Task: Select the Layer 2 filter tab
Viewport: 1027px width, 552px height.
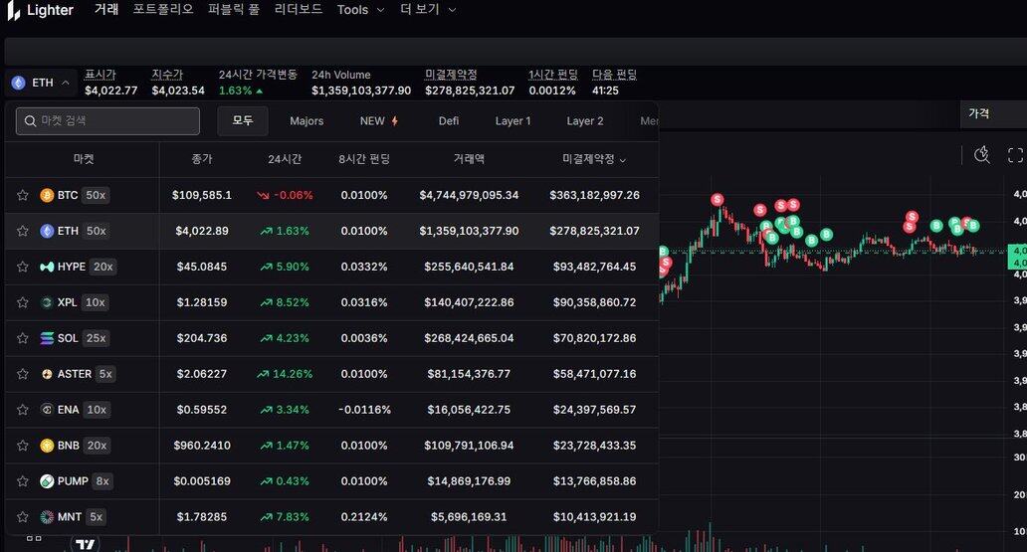Action: [x=585, y=121]
